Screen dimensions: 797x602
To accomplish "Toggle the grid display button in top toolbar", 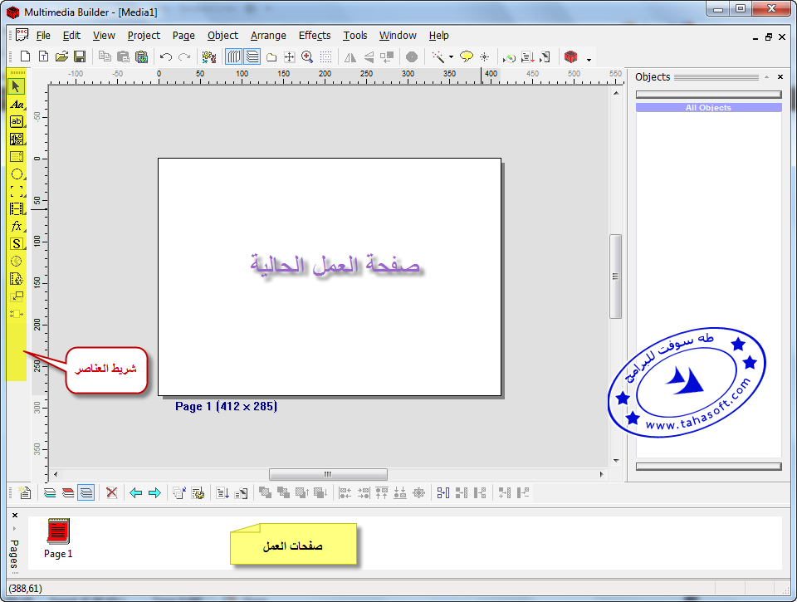I will (x=326, y=57).
